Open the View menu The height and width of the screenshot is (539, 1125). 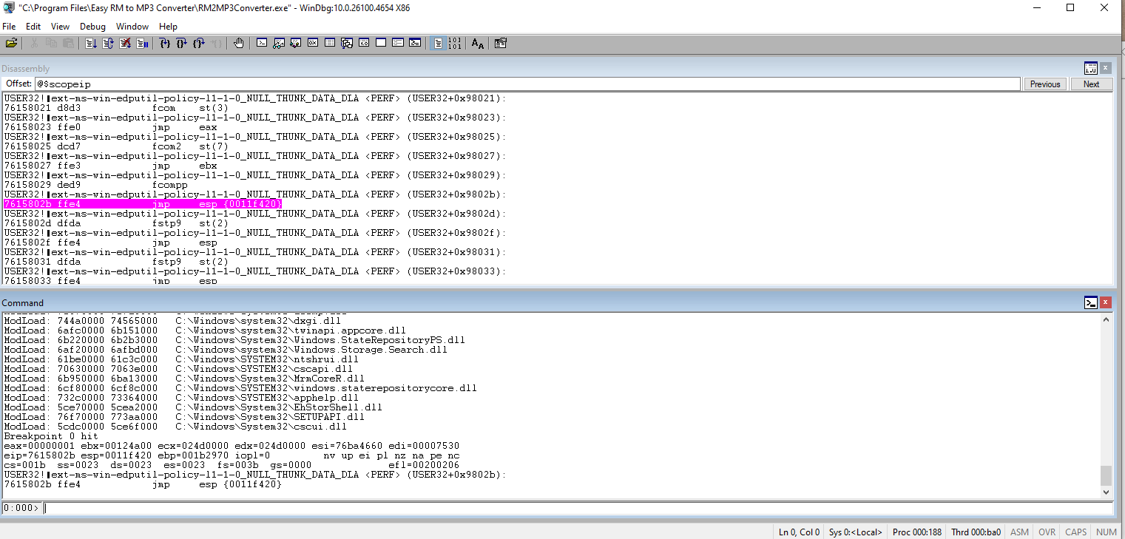pos(60,27)
